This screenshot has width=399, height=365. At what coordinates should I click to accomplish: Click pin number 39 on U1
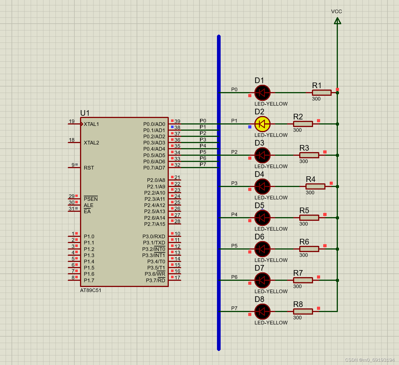click(177, 121)
